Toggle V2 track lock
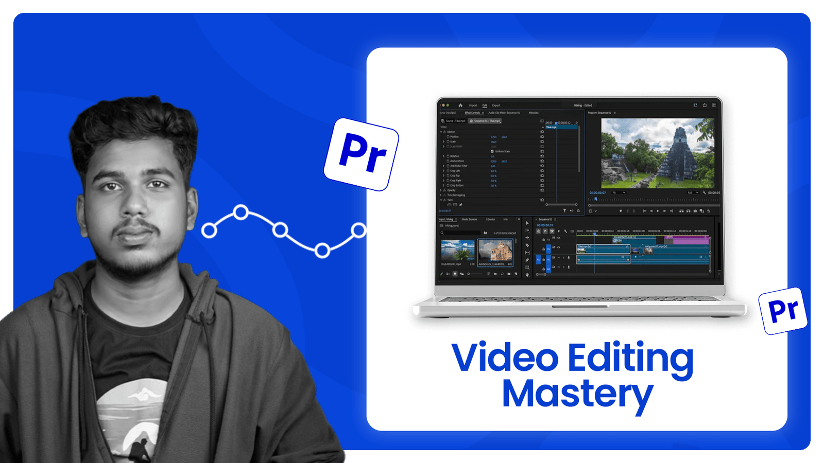 click(543, 240)
